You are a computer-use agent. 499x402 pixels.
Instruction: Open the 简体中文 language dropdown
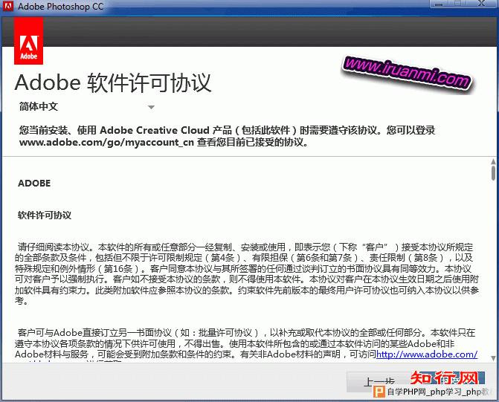pos(86,107)
